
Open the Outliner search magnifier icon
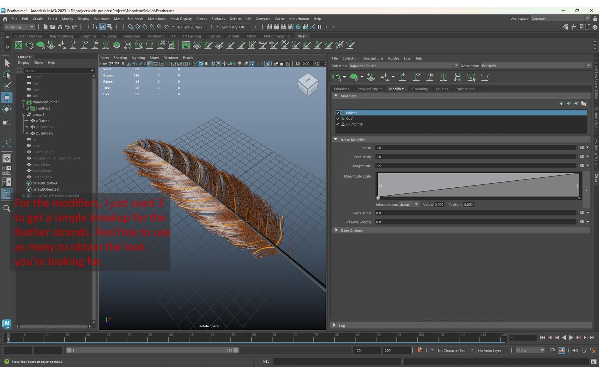coord(7,208)
